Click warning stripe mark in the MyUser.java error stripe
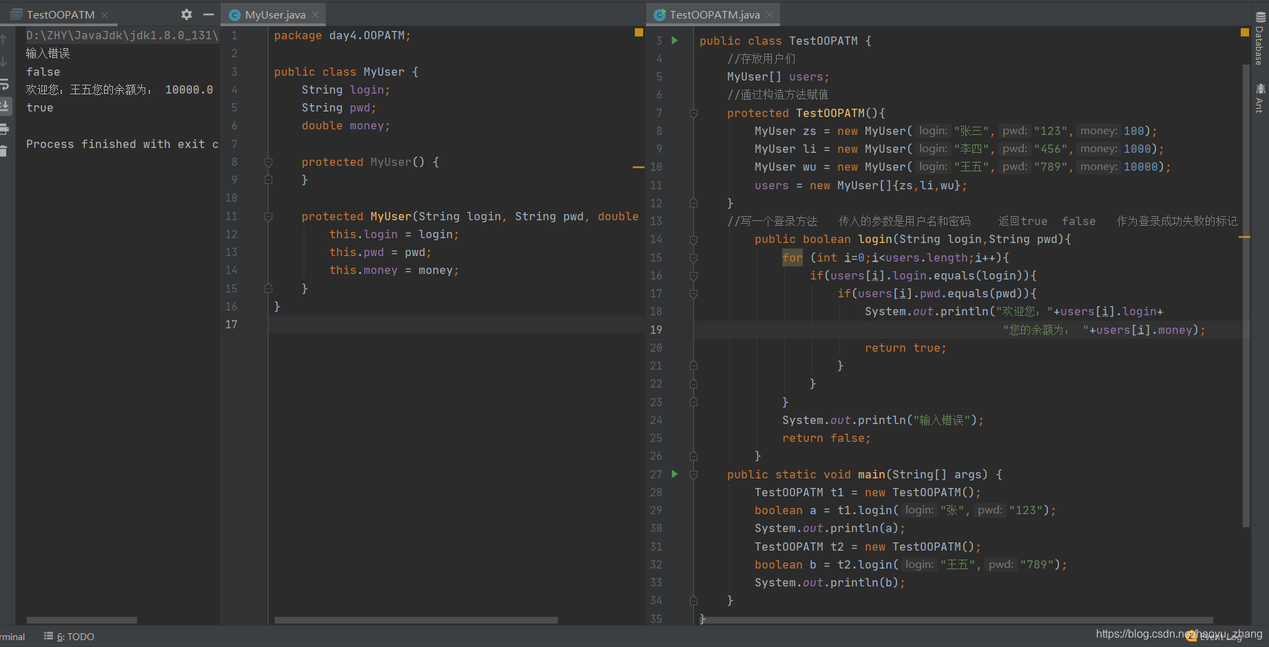 tap(638, 167)
